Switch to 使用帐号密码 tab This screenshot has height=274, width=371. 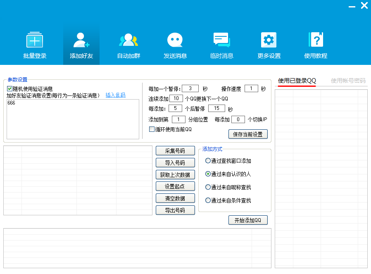click(348, 81)
